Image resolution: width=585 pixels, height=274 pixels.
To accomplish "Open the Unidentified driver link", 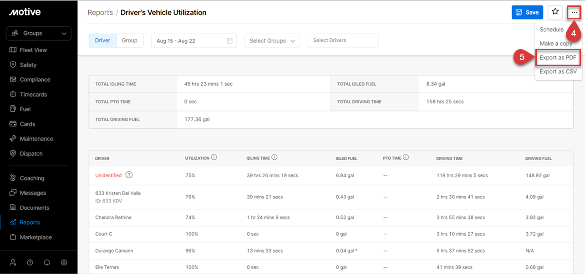I will pyautogui.click(x=108, y=175).
